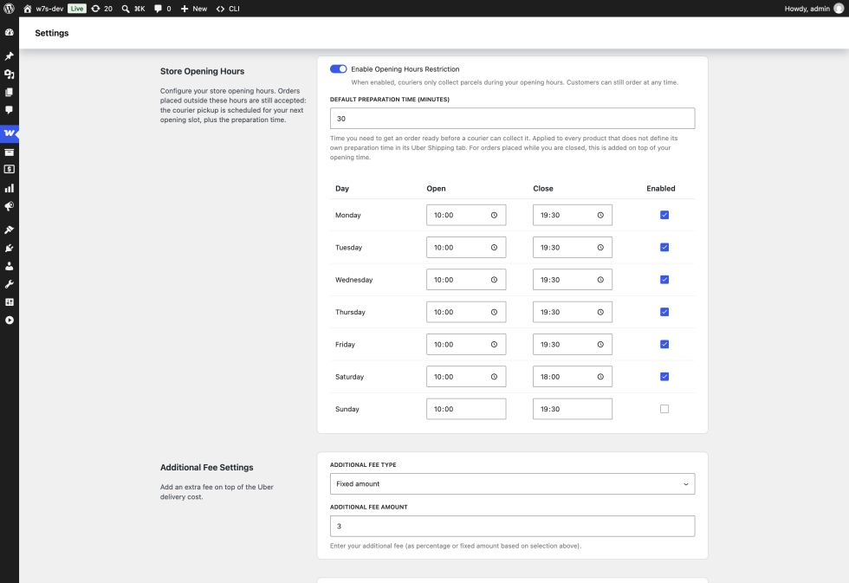This screenshot has width=849, height=583.
Task: Click the Day column header
Action: tap(342, 188)
